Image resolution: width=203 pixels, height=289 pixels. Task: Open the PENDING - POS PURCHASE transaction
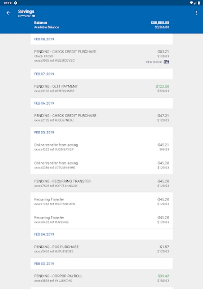coord(101,249)
